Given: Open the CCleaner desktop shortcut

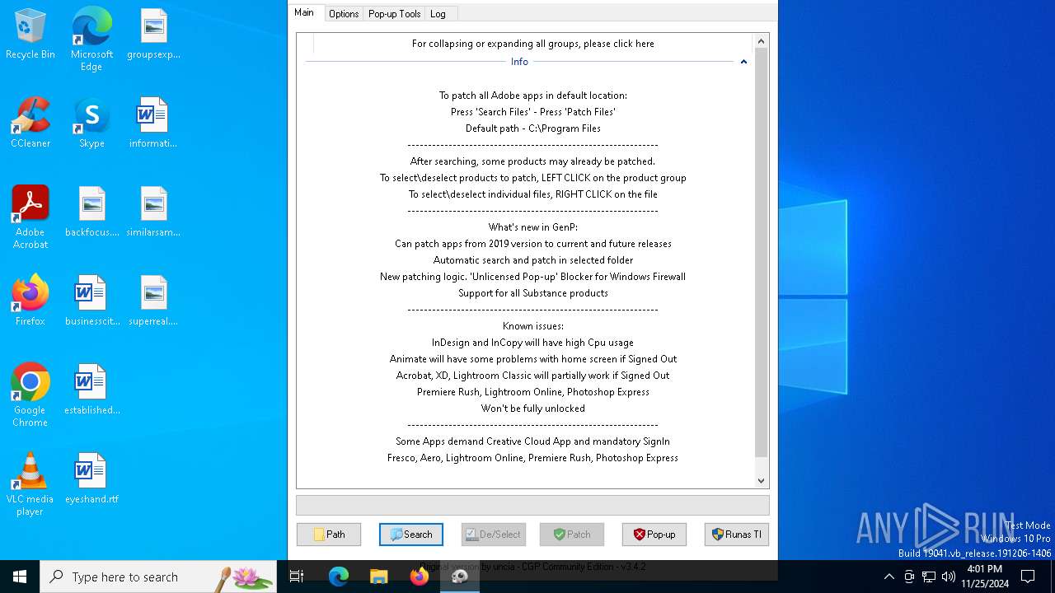Looking at the screenshot, I should click(30, 124).
